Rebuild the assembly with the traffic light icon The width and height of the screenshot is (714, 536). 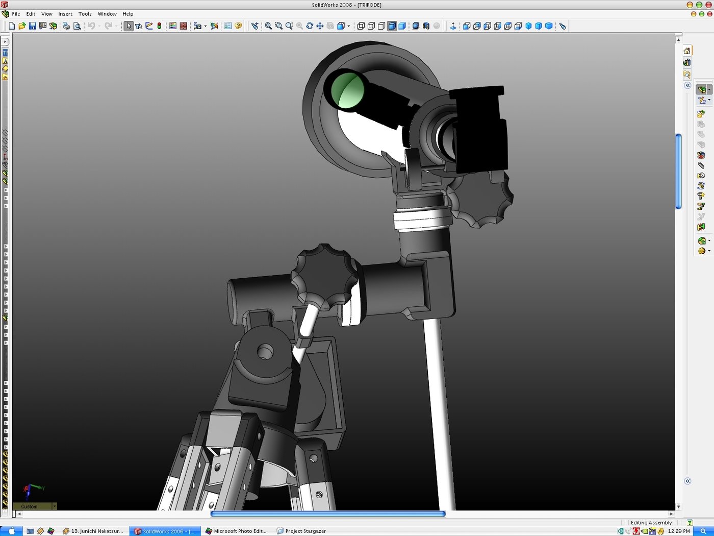coord(160,26)
